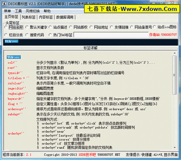
Task: Open the 菜单 menu
Action: (x=7, y=11)
